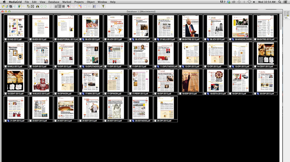Click the sort order toolbar icon
290x162 pixels.
coord(94,6)
